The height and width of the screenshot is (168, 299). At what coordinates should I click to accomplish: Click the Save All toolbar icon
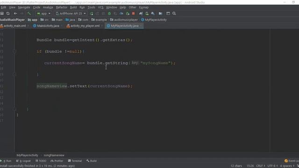tap(2, 14)
